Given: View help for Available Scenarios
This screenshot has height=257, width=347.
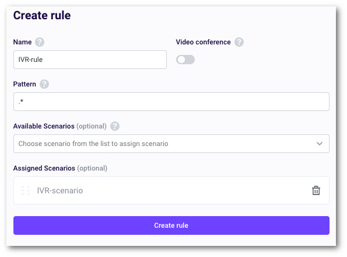Looking at the screenshot, I should 115,126.
